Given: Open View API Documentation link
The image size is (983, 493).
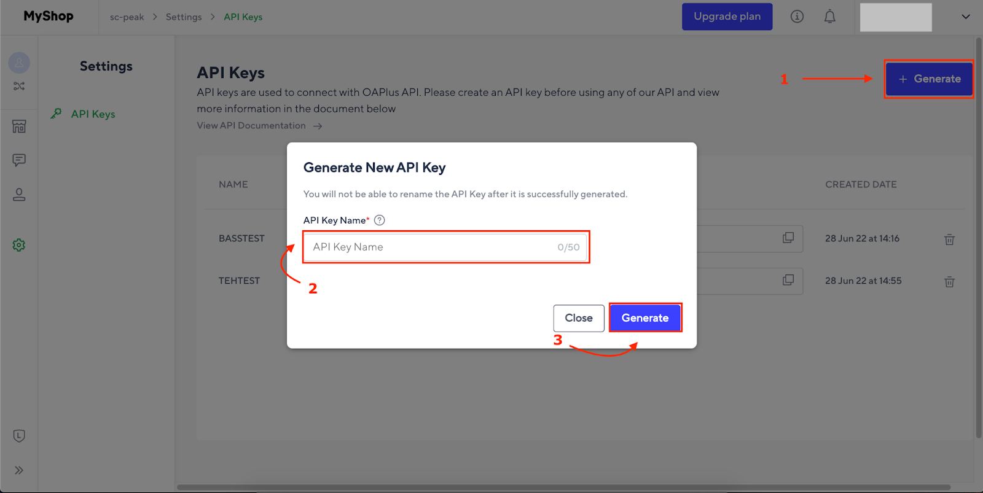Looking at the screenshot, I should pyautogui.click(x=251, y=125).
